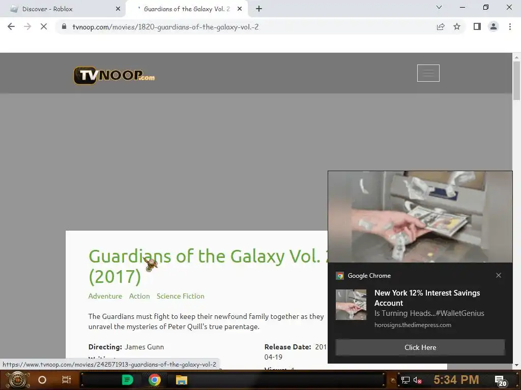Click the small notification thumbnail
Screen dimensions: 521x390
[x=351, y=305]
